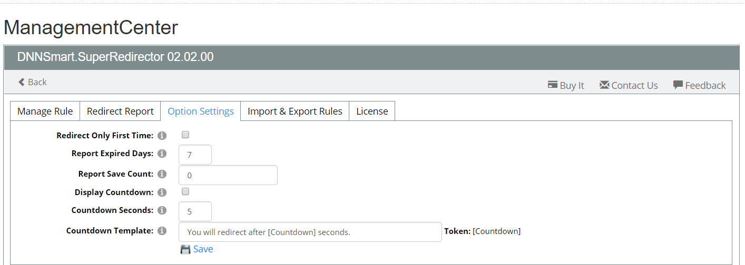Switch to the Redirect Report tab

(x=120, y=111)
